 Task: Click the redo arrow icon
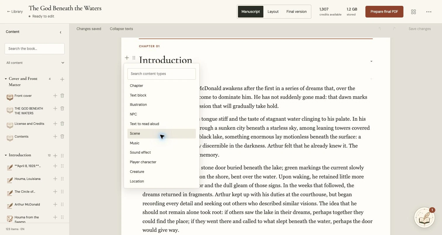pos(394,29)
